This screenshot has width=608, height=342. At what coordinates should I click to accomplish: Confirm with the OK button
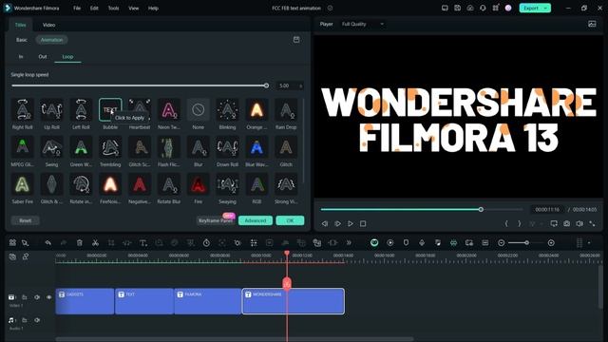(x=290, y=220)
